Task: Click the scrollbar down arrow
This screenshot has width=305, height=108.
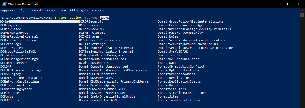Action: click(303, 106)
